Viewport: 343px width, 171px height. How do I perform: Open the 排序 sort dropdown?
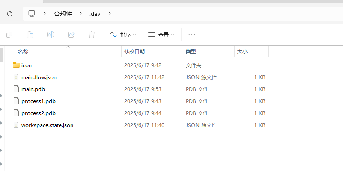[123, 35]
